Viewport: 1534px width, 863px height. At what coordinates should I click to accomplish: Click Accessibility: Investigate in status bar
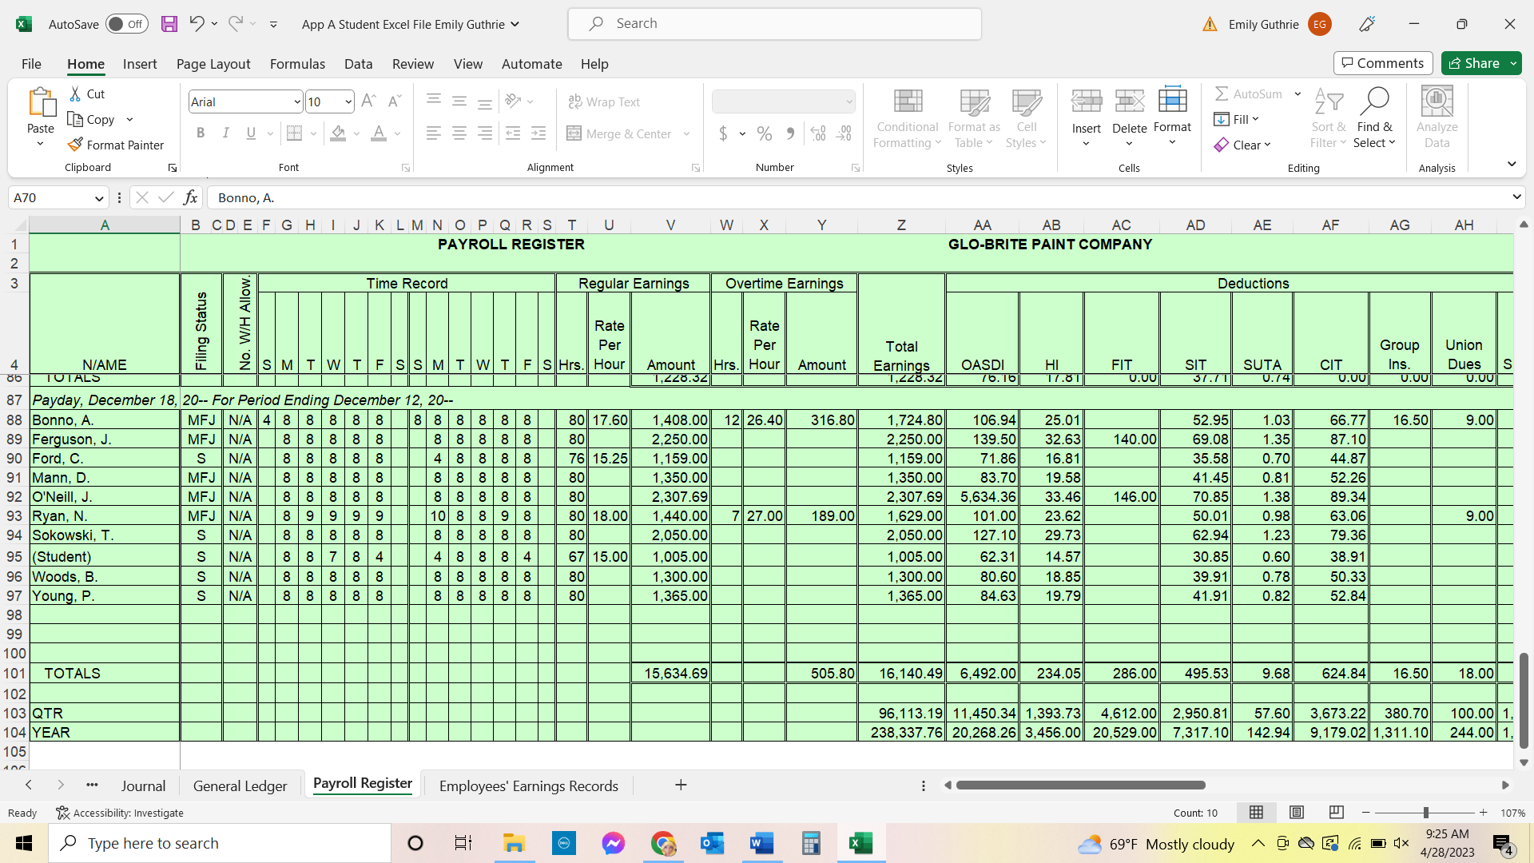[x=120, y=813]
